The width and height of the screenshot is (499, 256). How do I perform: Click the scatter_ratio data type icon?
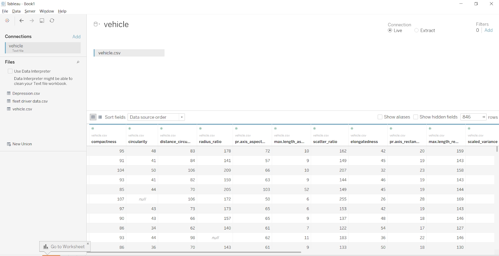click(315, 128)
